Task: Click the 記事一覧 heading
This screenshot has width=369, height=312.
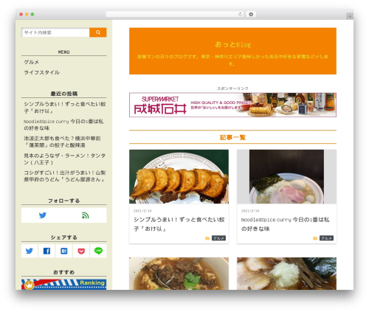Action: (232, 137)
